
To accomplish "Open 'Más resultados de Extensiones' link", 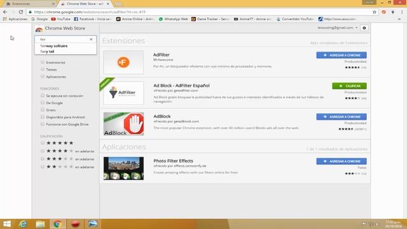I will click(x=339, y=43).
